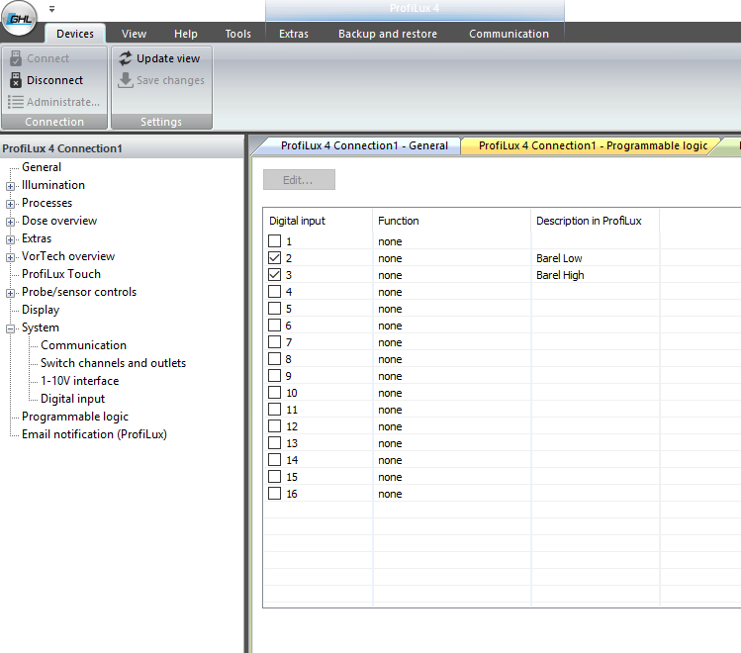The height and width of the screenshot is (653, 741).
Task: Select the VorTech overview tree label
Action: click(x=68, y=256)
